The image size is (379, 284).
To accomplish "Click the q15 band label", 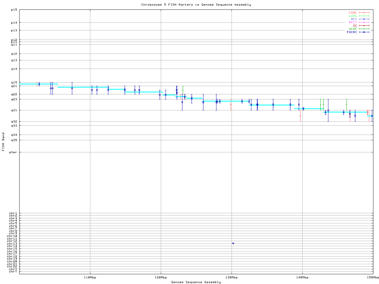I will point(14,83).
